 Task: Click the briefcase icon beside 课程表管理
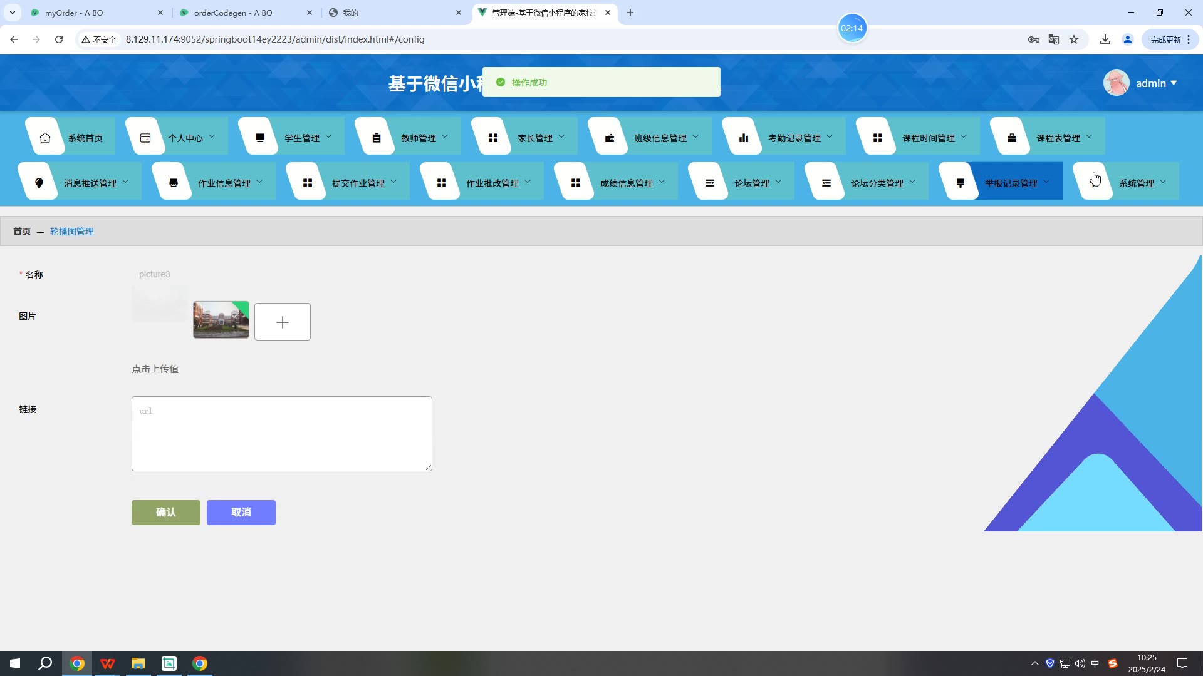1012,138
